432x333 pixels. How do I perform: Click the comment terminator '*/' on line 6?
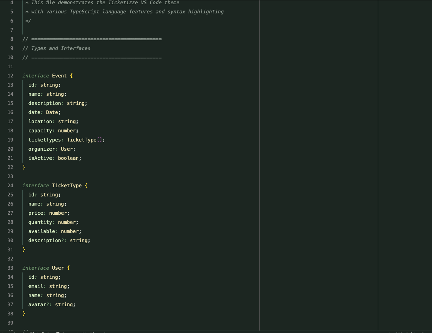(28, 21)
